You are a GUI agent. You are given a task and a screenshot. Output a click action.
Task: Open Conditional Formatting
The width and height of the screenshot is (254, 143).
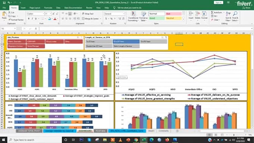pyautogui.click(x=133, y=16)
